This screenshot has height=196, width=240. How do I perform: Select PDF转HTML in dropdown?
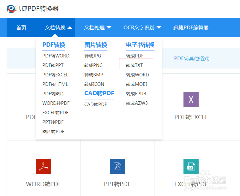click(55, 84)
